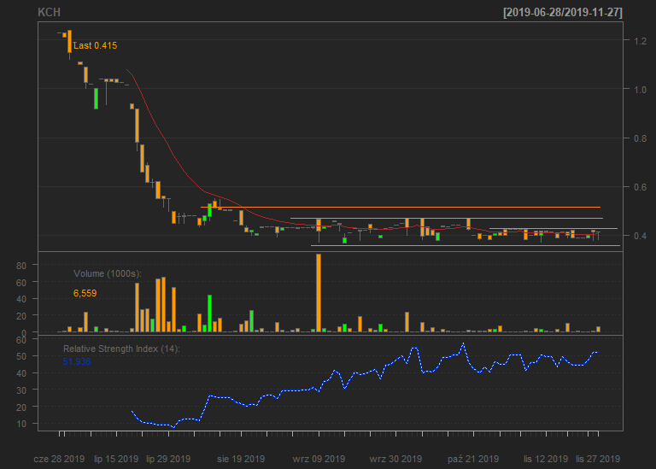The width and height of the screenshot is (656, 469).
Task: Click the sie 19 2019 date label
Action: click(x=241, y=459)
